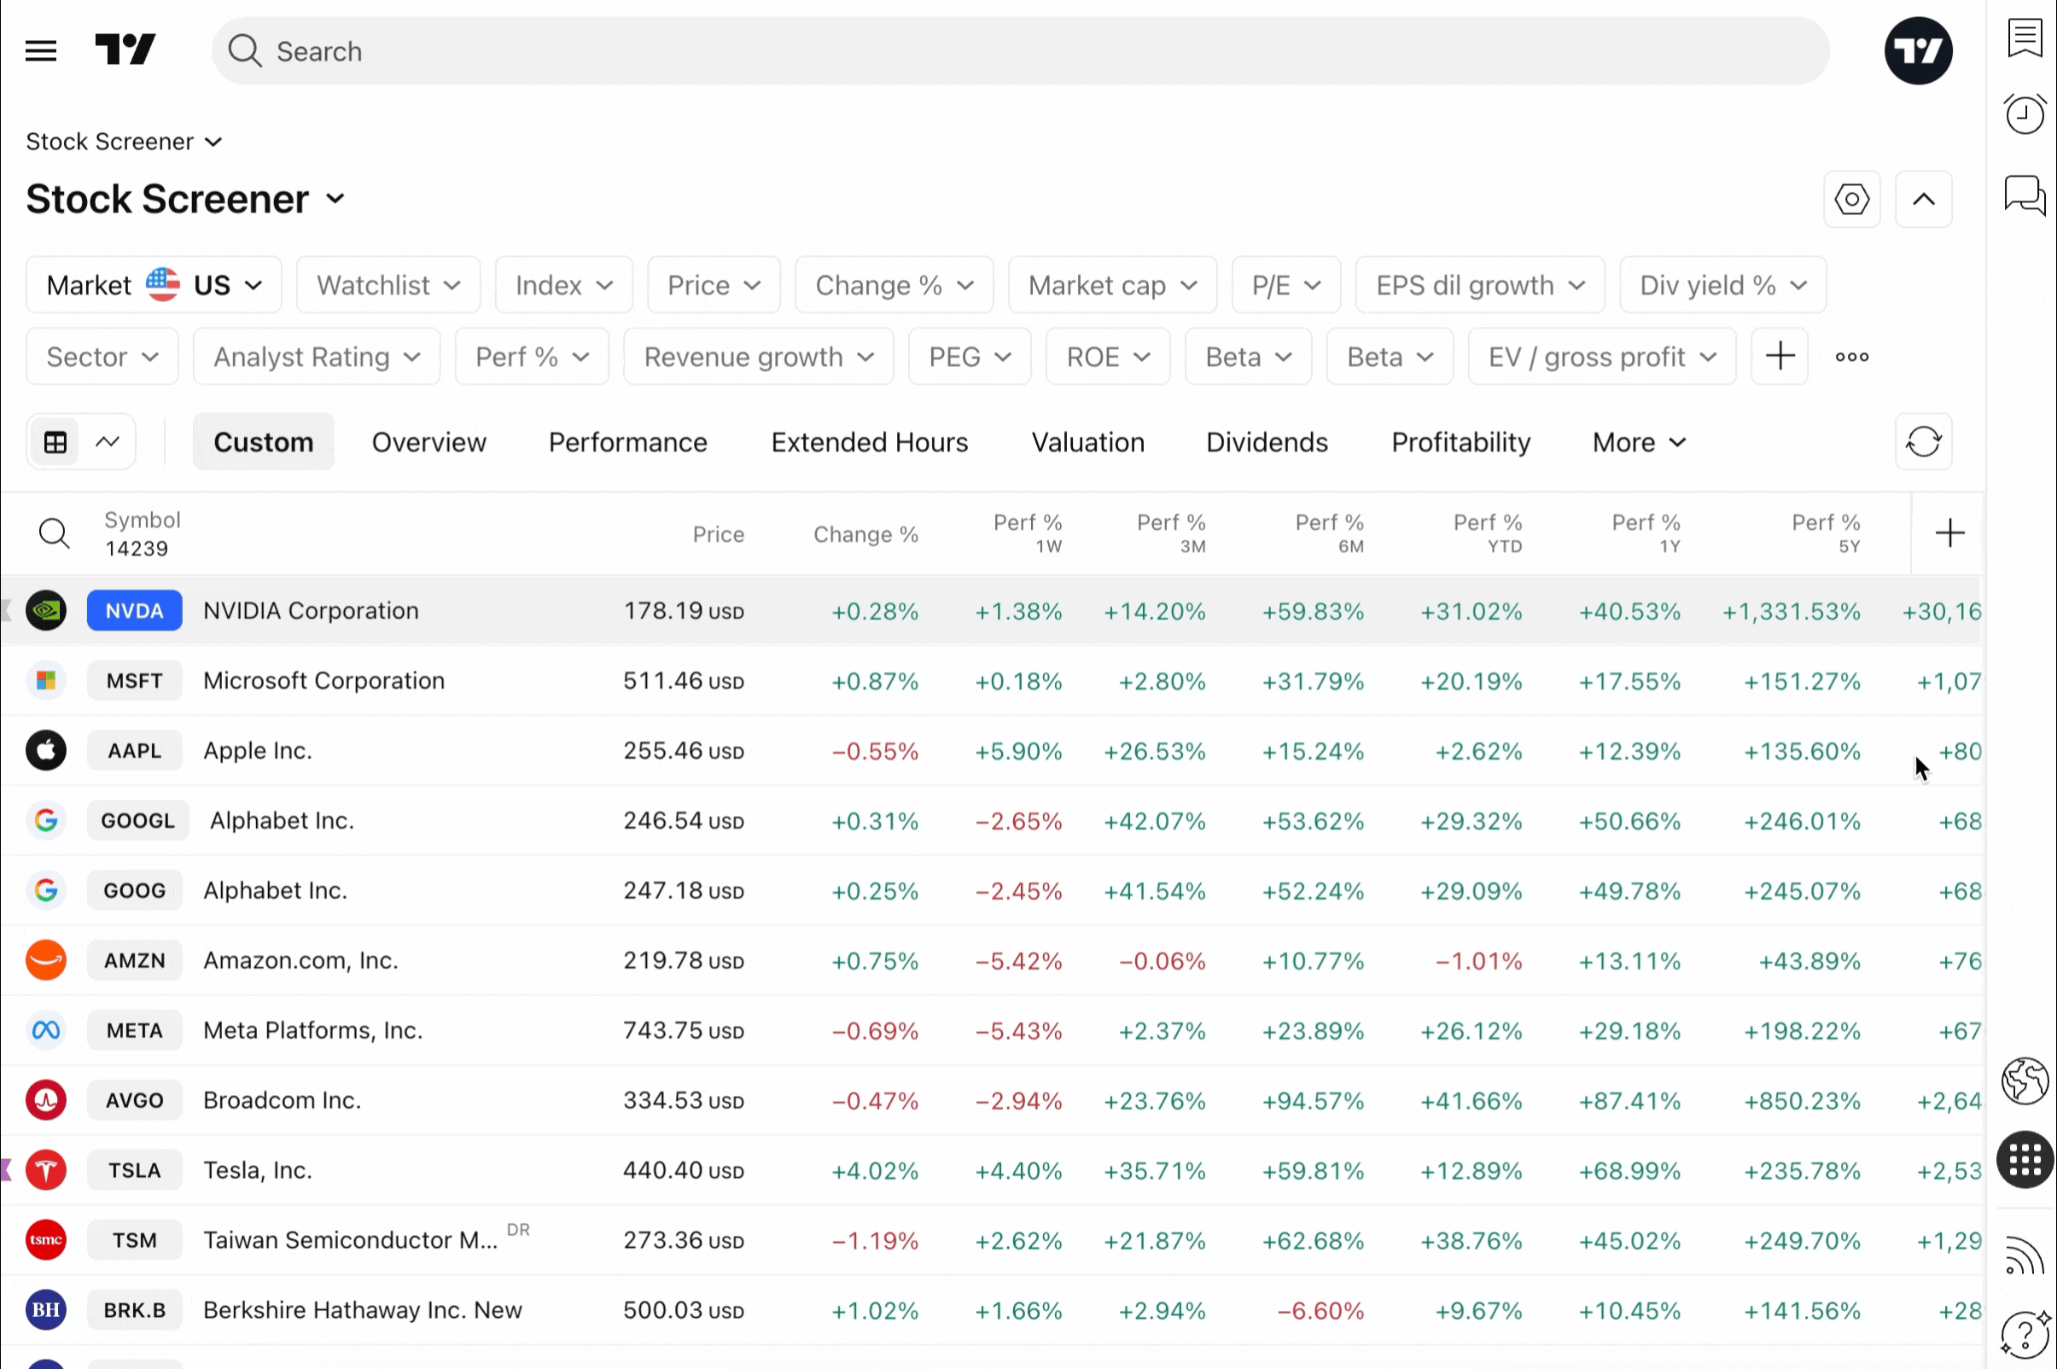2057x1369 pixels.
Task: Switch to chart view layout
Action: [x=108, y=442]
